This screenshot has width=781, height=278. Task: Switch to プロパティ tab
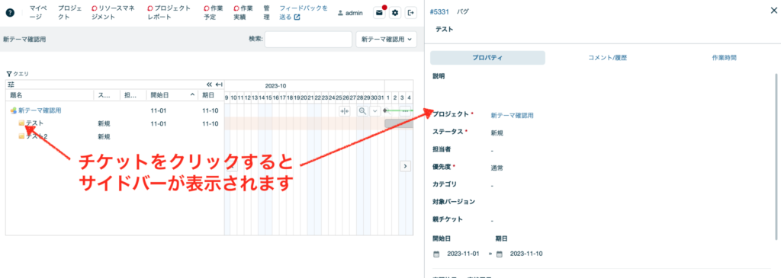(x=487, y=58)
